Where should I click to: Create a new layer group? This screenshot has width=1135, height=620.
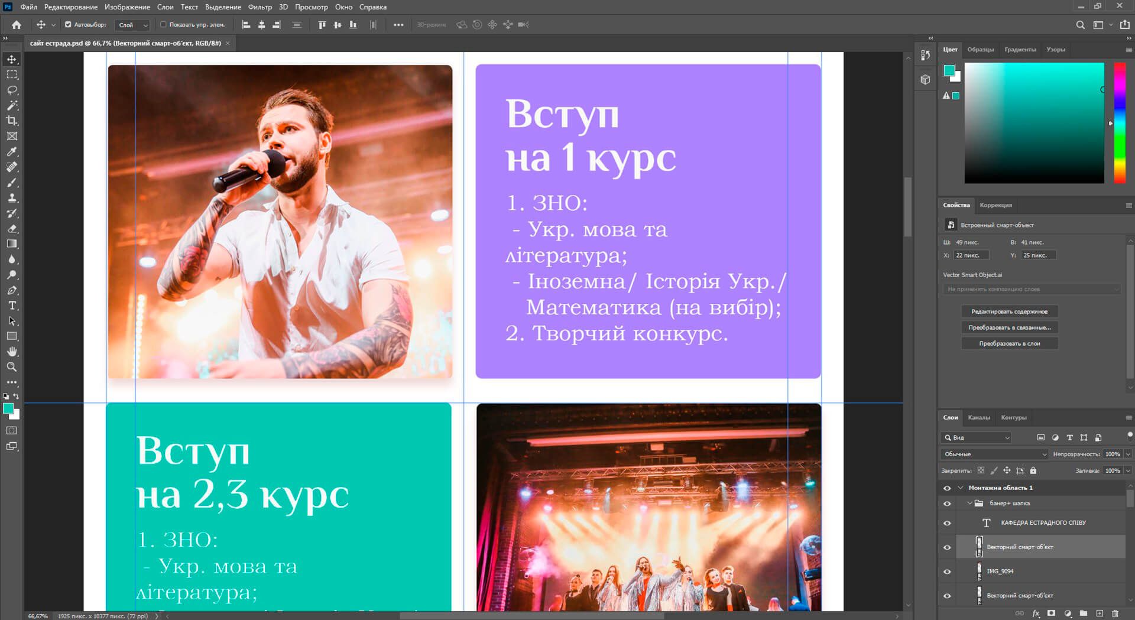click(1084, 613)
